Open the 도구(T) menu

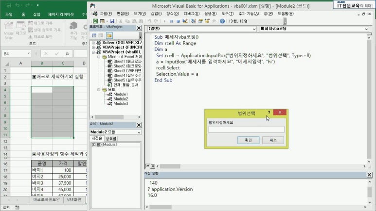pyautogui.click(x=227, y=14)
